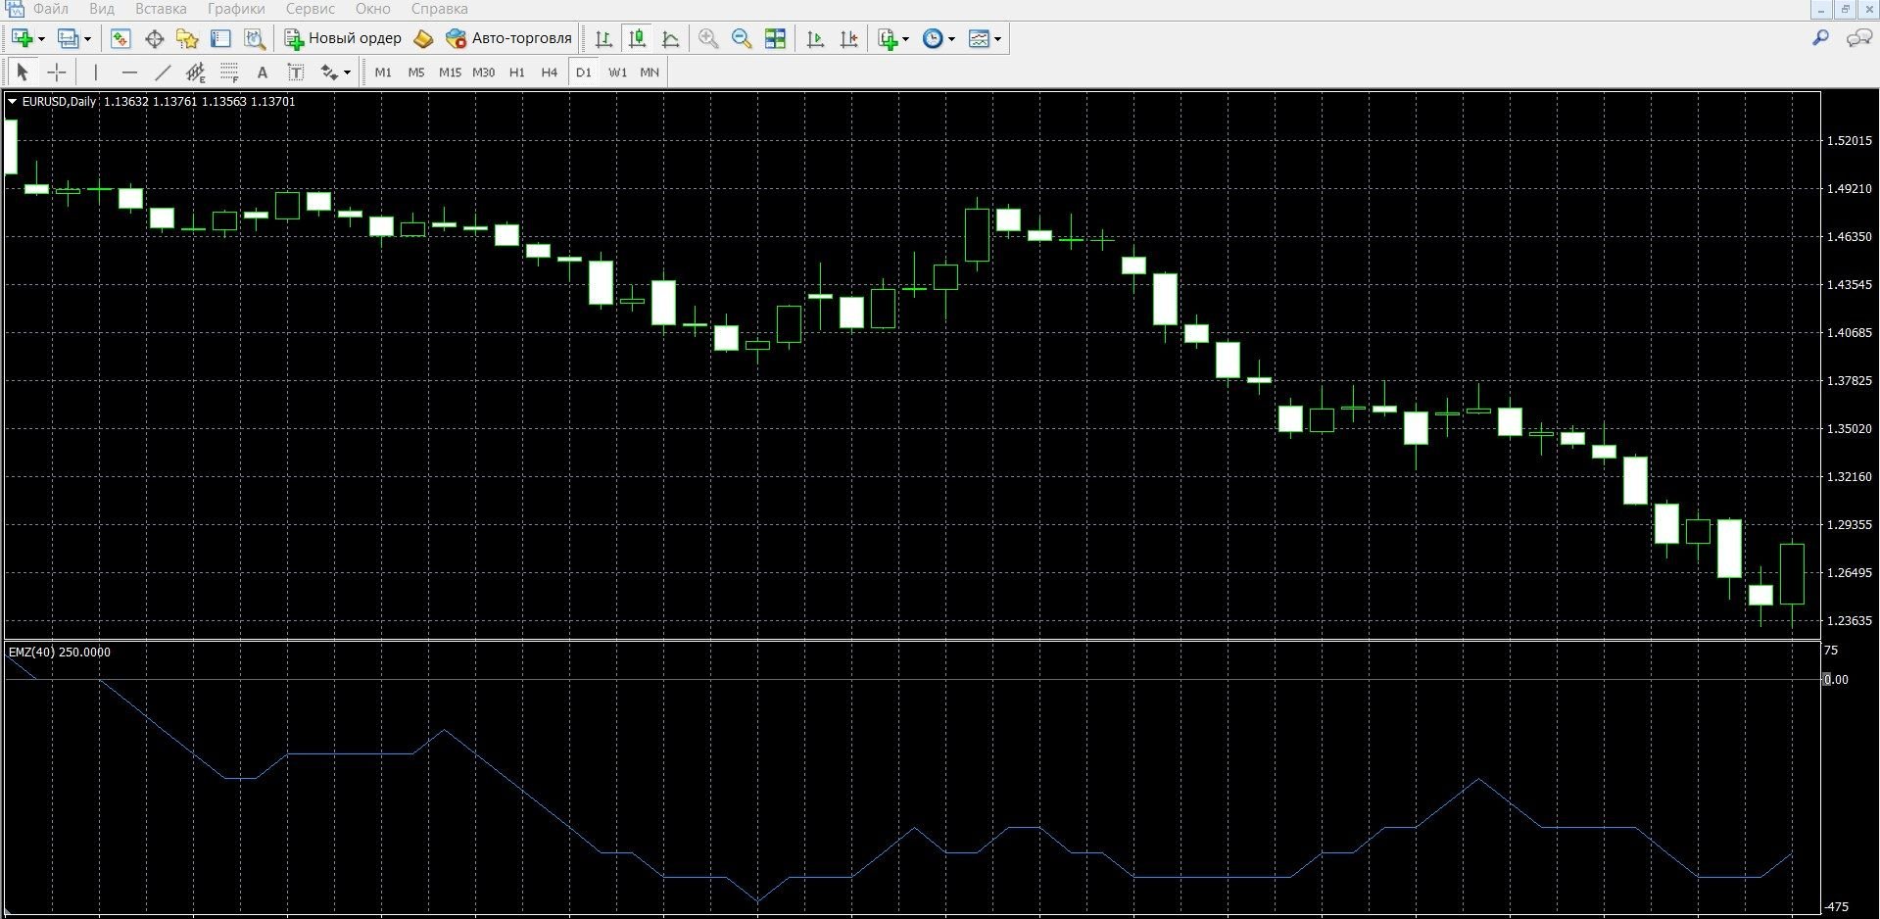The width and height of the screenshot is (1880, 919).
Task: Select the D1 daily timeframe
Action: tap(584, 73)
